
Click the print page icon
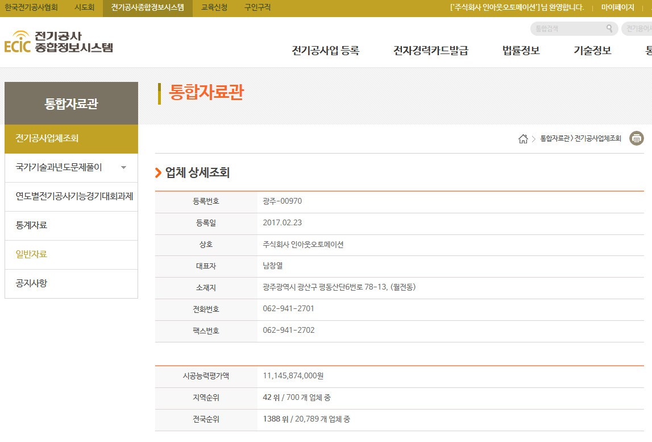point(636,138)
